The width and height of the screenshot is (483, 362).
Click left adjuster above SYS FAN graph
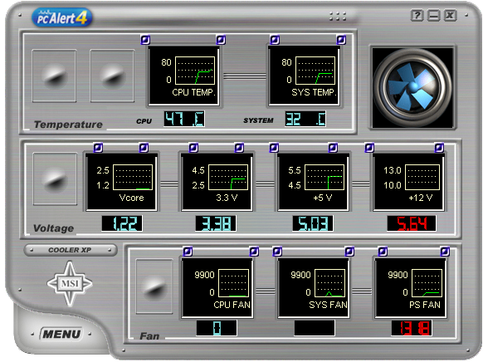pos(277,252)
